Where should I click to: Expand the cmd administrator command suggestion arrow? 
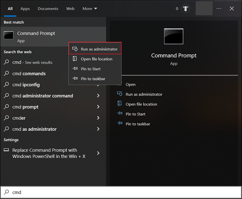pos(98,96)
